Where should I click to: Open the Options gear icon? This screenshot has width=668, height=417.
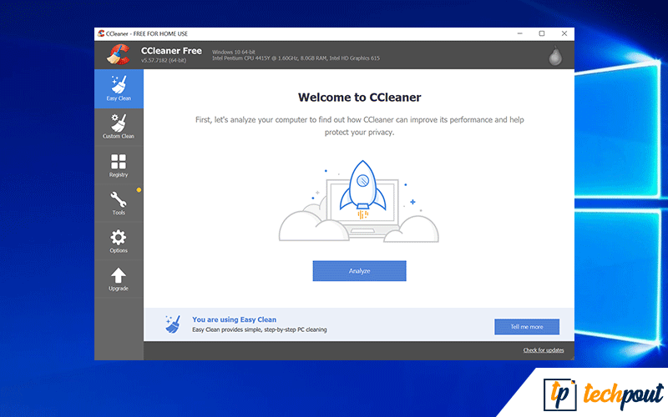coord(119,240)
